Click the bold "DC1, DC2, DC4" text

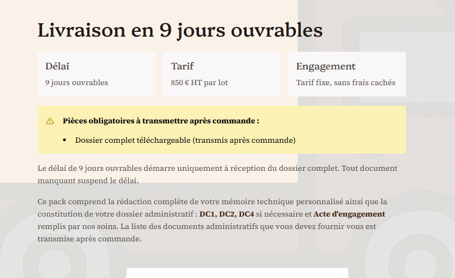226,214
